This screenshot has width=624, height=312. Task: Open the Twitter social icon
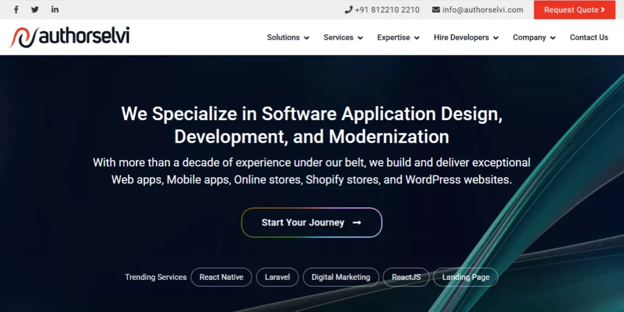pos(35,10)
